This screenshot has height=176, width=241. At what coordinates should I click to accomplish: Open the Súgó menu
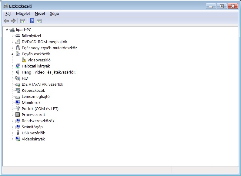54,14
